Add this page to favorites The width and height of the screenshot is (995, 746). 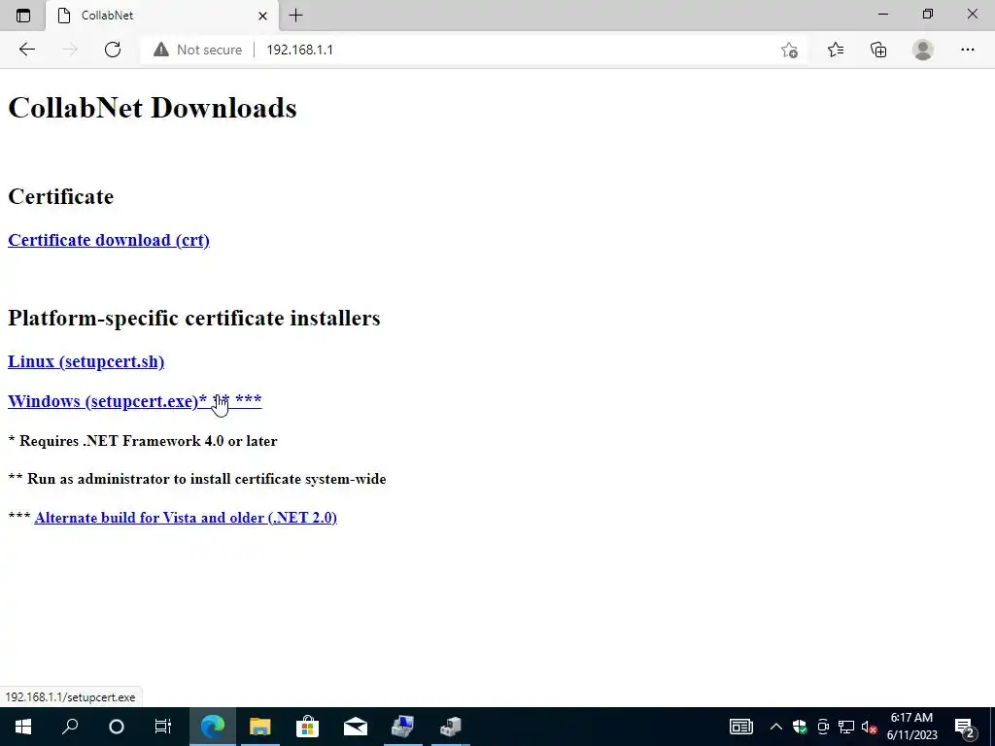789,50
